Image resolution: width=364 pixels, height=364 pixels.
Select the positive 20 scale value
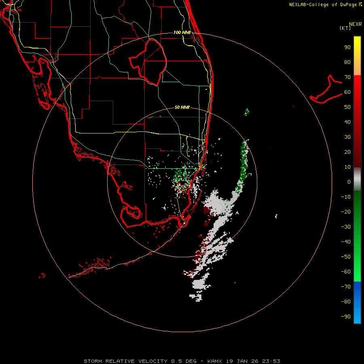pyautogui.click(x=347, y=152)
